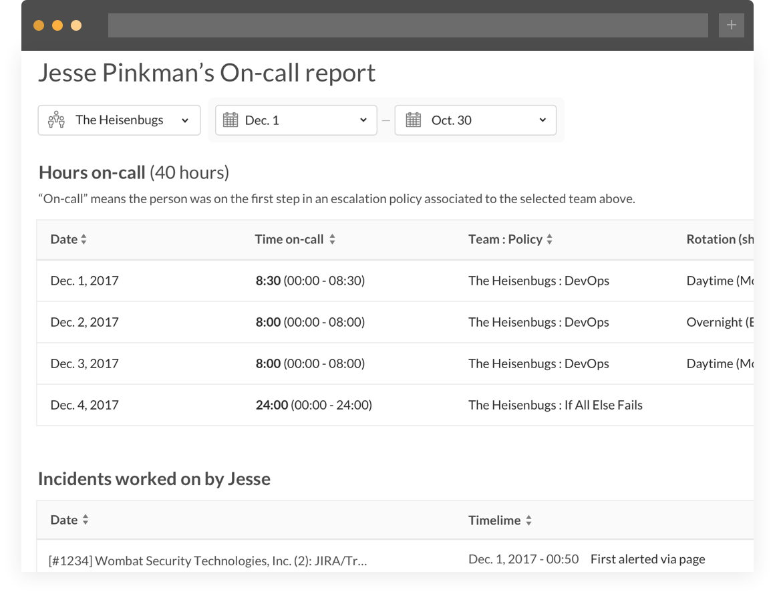Click the pale-yellow maximize window dot
Screen dimensions: 775x596
pyautogui.click(x=76, y=25)
